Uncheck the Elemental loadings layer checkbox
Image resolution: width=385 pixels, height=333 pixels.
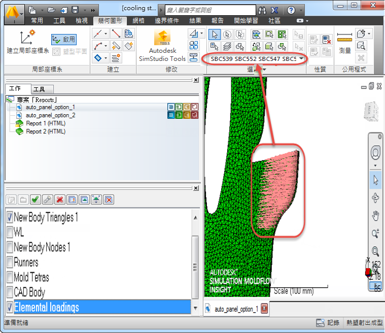coord(10,308)
